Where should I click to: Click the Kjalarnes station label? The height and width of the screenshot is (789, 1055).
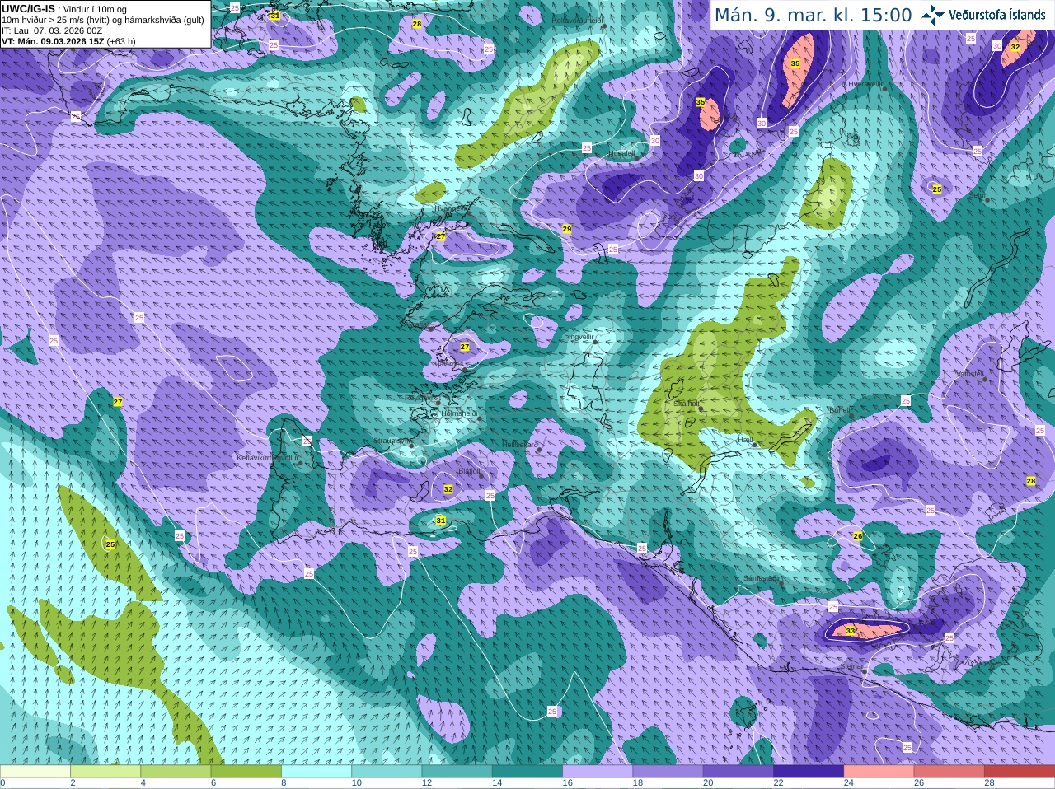449,363
